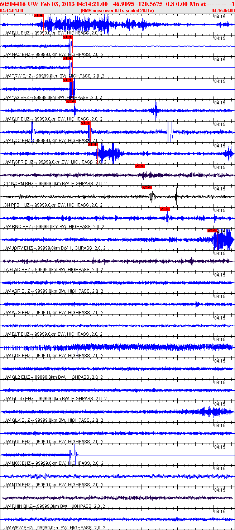The image size is (235, 530).
Task: Click the 'UW.MOX EHZ' station label
Action: pyautogui.click(x=17, y=463)
